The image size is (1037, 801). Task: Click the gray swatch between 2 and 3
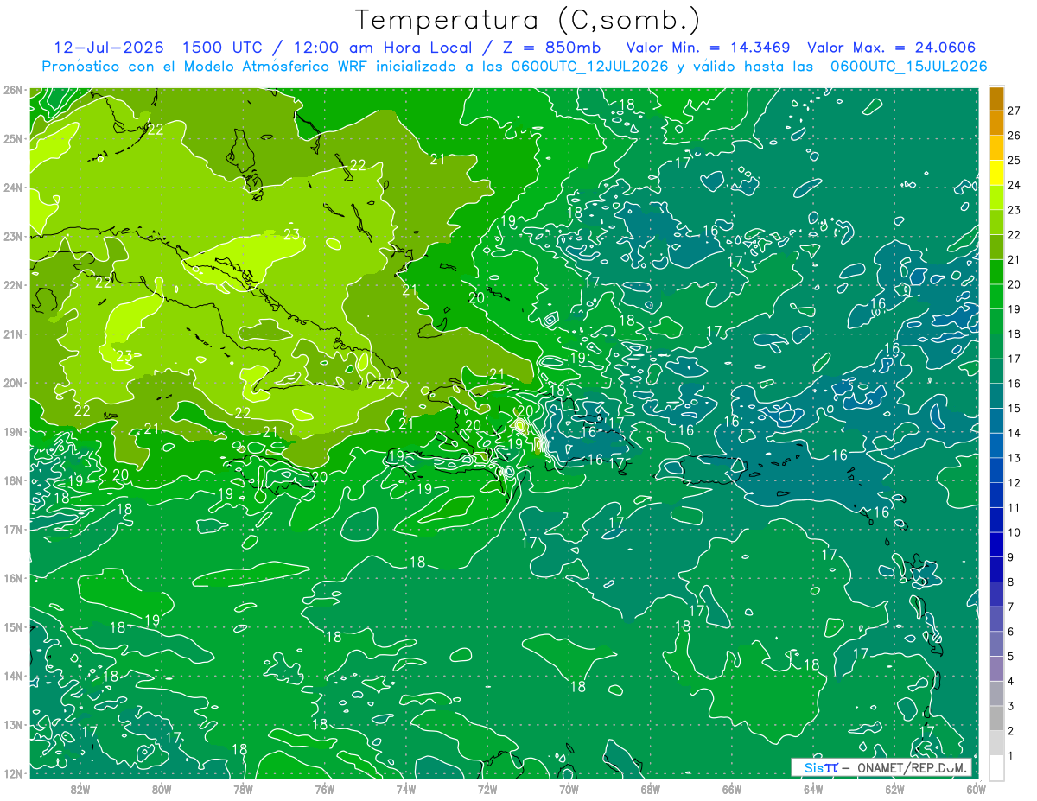pos(996,718)
